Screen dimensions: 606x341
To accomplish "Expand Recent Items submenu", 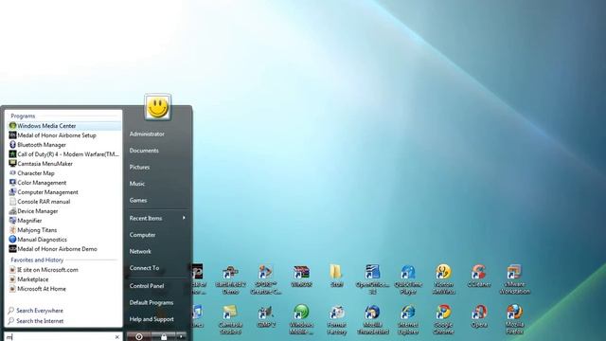I will pos(158,219).
